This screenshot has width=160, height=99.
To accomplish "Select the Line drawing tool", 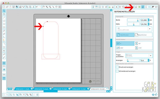I will [4, 18].
